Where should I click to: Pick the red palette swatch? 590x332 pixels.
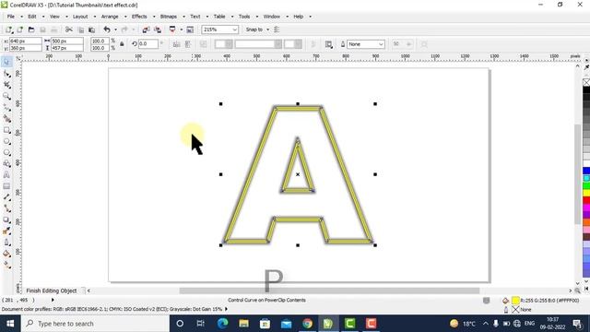[586, 201]
